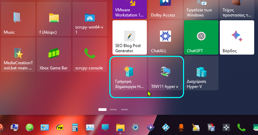Launch VMware Workstation tile

point(130,9)
